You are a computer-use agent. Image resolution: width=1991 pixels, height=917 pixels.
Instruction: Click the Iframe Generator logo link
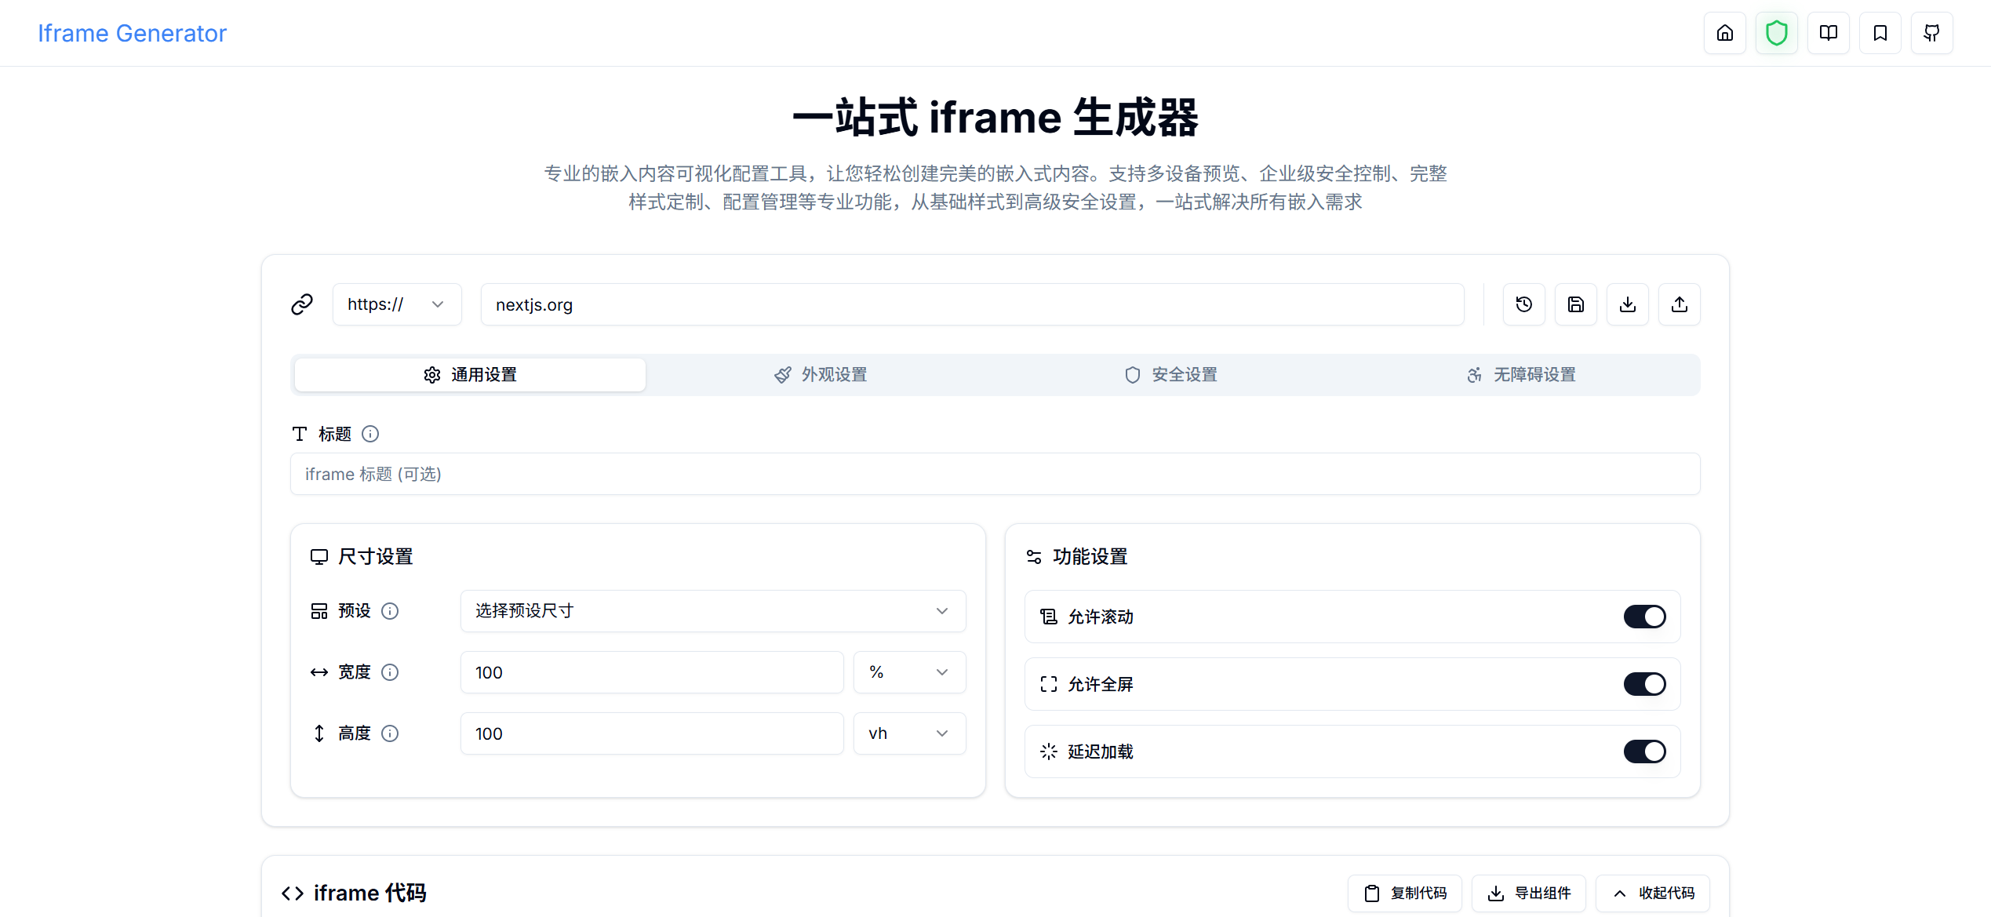tap(132, 33)
